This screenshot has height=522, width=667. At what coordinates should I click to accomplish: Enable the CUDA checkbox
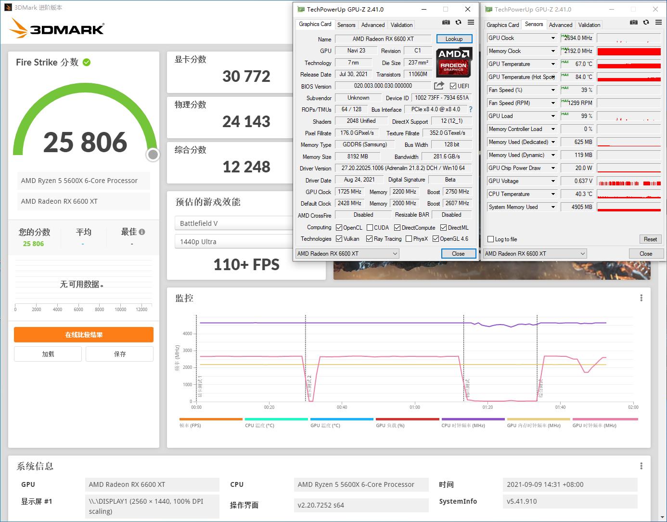(x=370, y=228)
